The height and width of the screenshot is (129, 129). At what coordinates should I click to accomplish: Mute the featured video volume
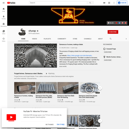pyautogui.click(x=22, y=66)
